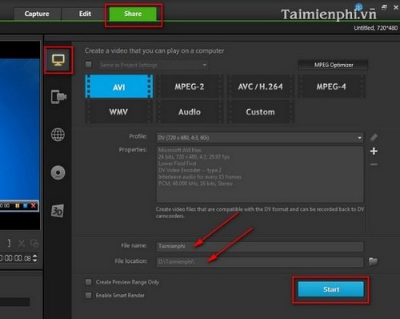
Task: Select the Web upload globe icon
Action: coord(58,135)
